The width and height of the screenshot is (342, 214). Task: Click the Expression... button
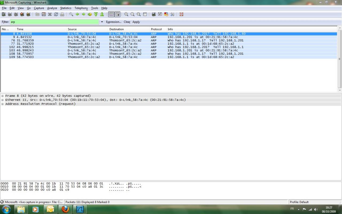(x=114, y=22)
